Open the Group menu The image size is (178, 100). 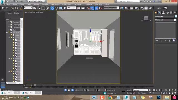(x=22, y=4)
